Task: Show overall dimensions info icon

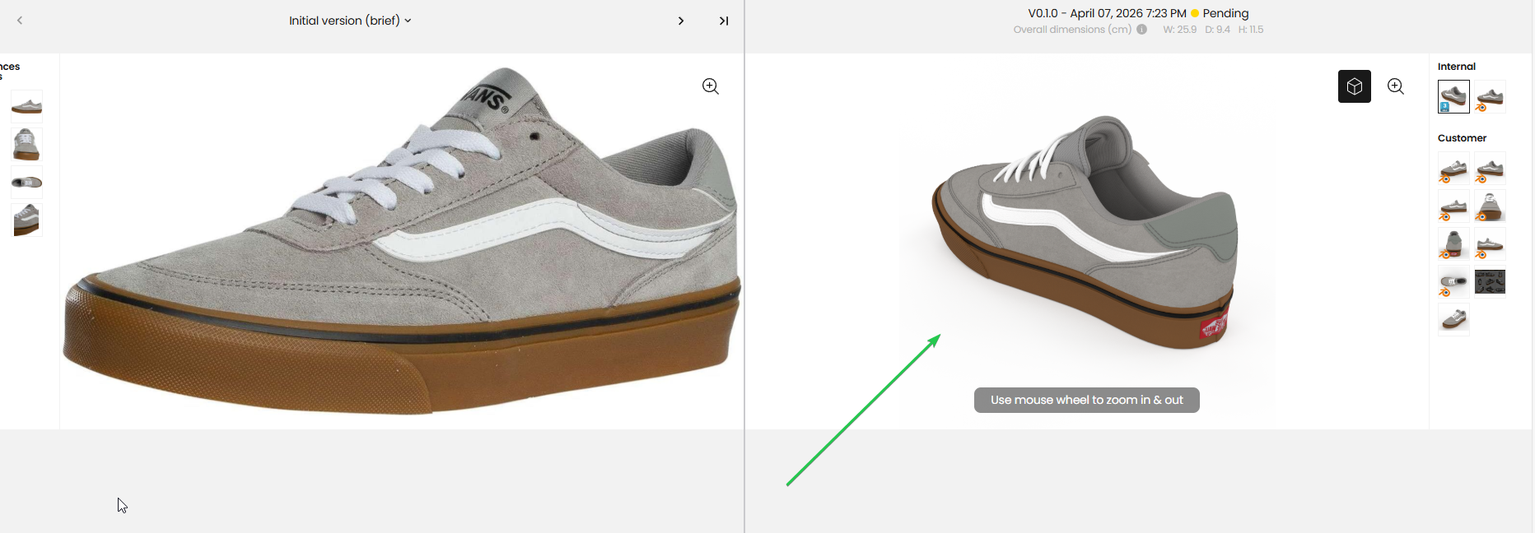Action: pos(1141,30)
